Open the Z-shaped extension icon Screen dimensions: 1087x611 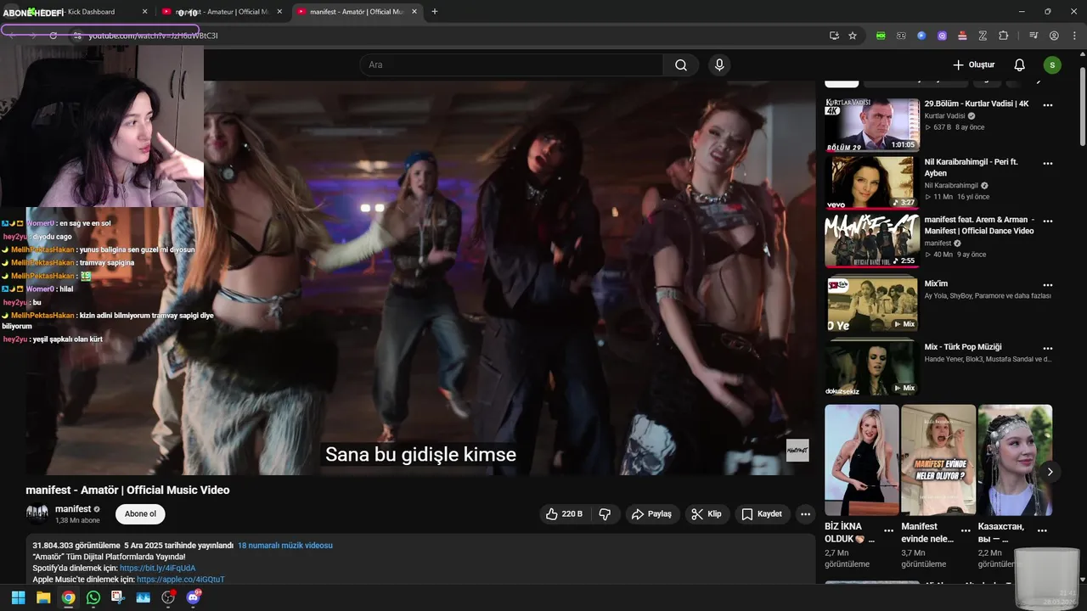[x=983, y=36]
